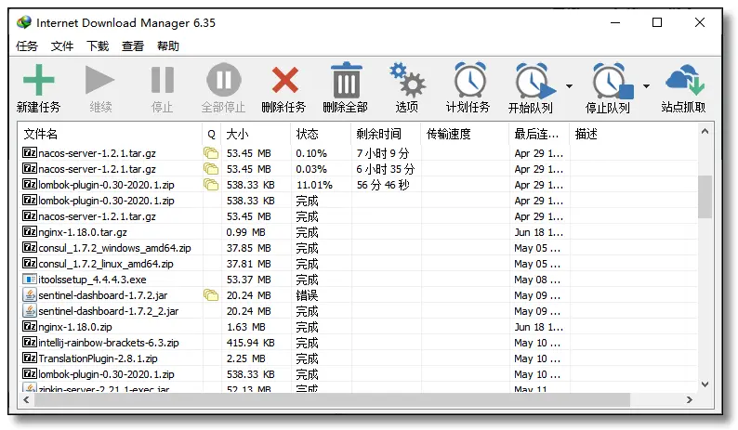Click the 继续 play icon
Screen dimensions: 738x430
pos(99,80)
